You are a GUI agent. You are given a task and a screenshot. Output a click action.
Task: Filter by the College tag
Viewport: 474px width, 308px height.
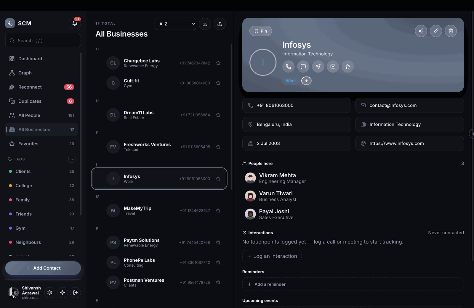tap(41, 186)
